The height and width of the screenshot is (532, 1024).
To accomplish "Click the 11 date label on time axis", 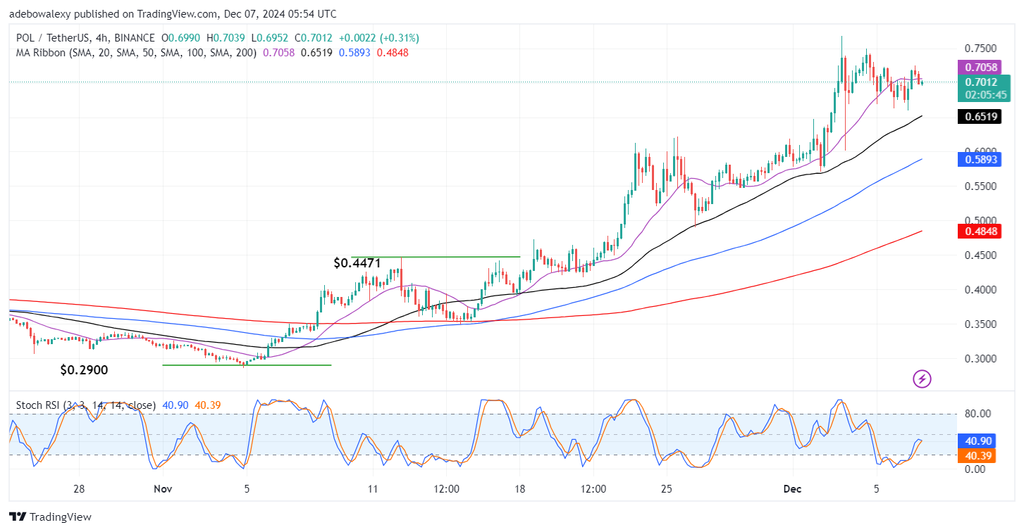I will click(373, 489).
